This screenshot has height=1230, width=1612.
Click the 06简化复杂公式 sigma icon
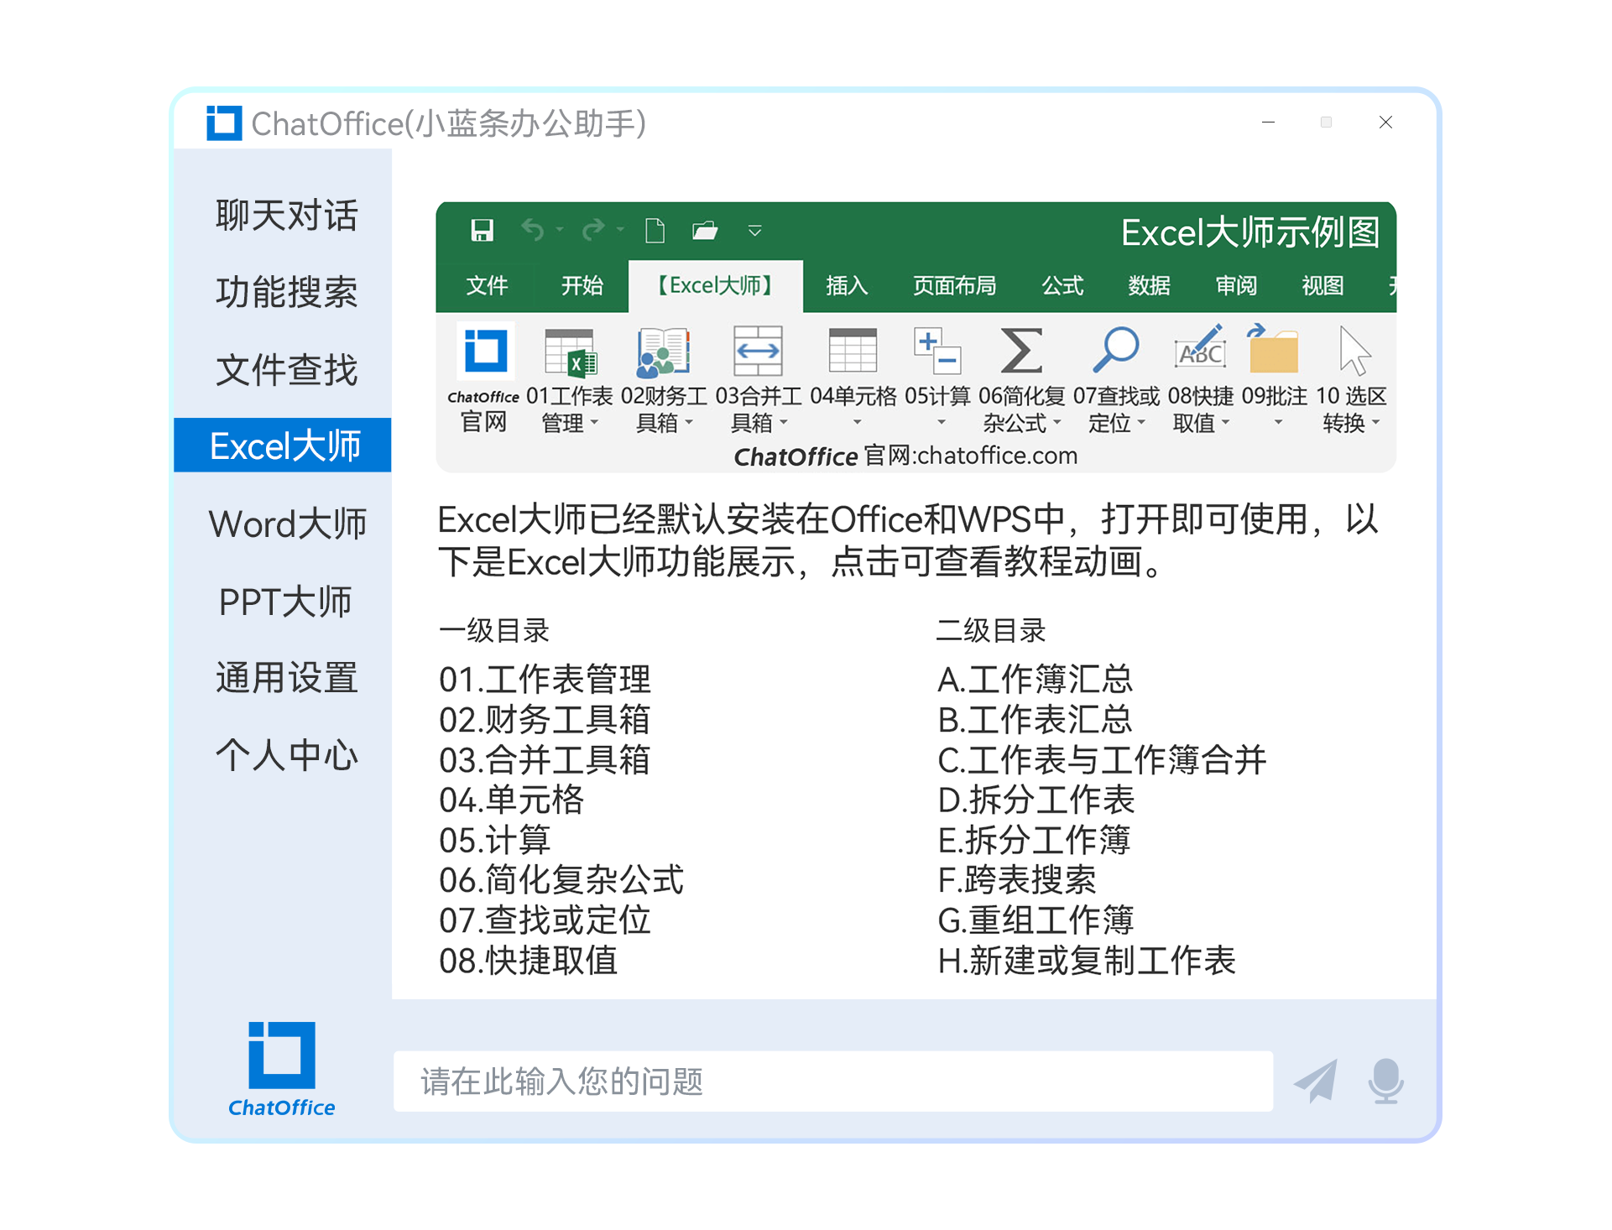(1021, 351)
